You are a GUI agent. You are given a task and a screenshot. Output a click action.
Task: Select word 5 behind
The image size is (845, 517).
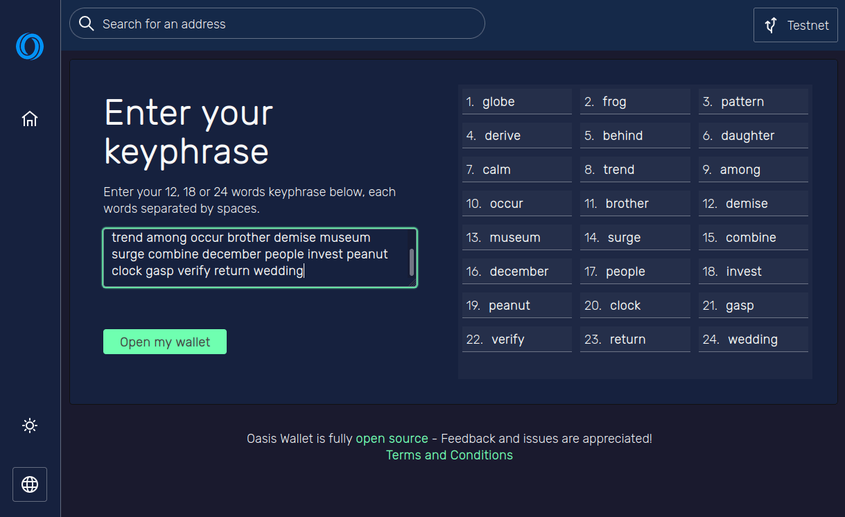[x=635, y=136]
